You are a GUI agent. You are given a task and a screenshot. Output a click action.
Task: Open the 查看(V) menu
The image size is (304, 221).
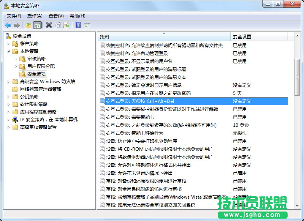55,16
